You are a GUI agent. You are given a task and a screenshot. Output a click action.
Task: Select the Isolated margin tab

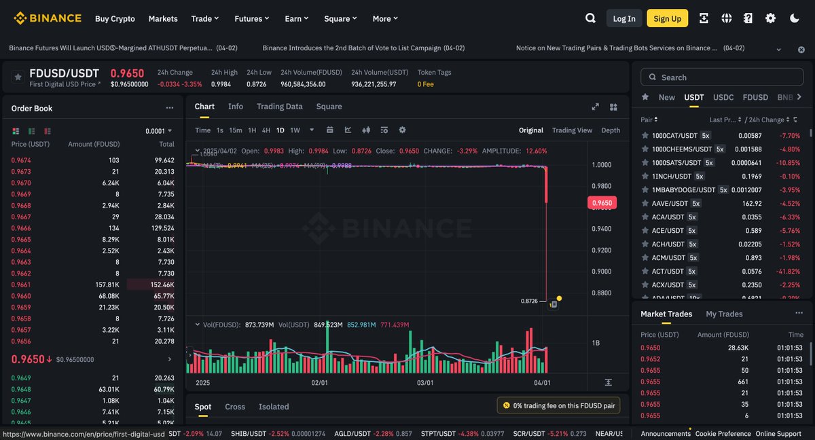[274, 407]
